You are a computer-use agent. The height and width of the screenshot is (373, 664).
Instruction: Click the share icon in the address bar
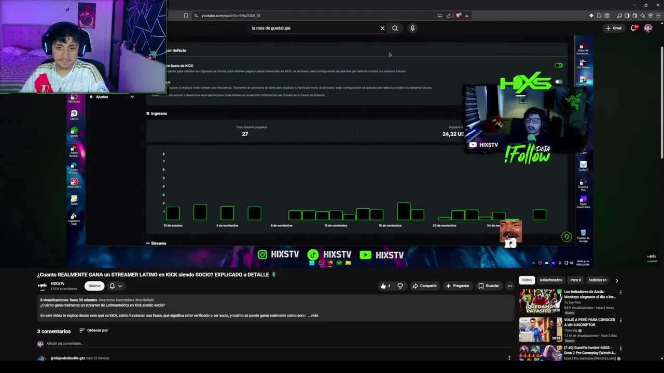click(449, 16)
